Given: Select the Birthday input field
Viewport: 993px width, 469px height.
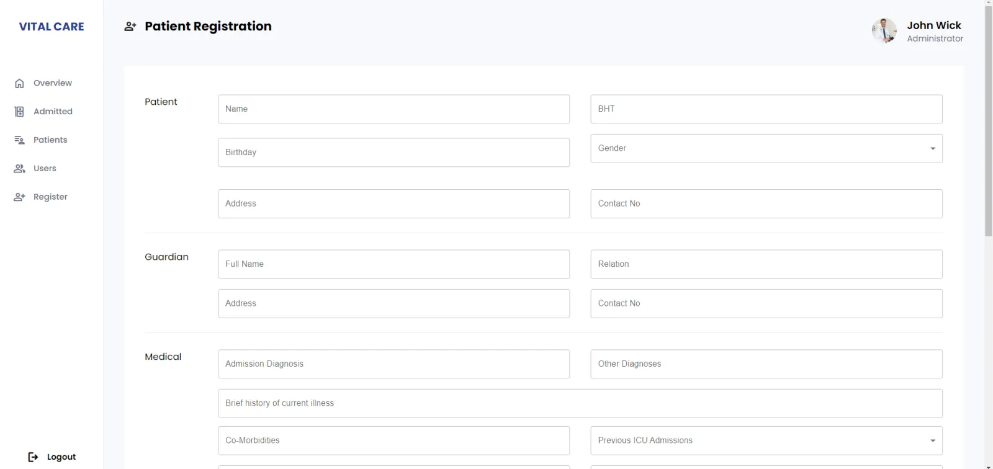Looking at the screenshot, I should click(394, 153).
